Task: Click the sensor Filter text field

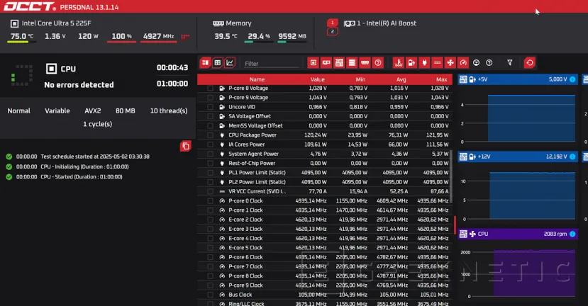Action: 271,64
